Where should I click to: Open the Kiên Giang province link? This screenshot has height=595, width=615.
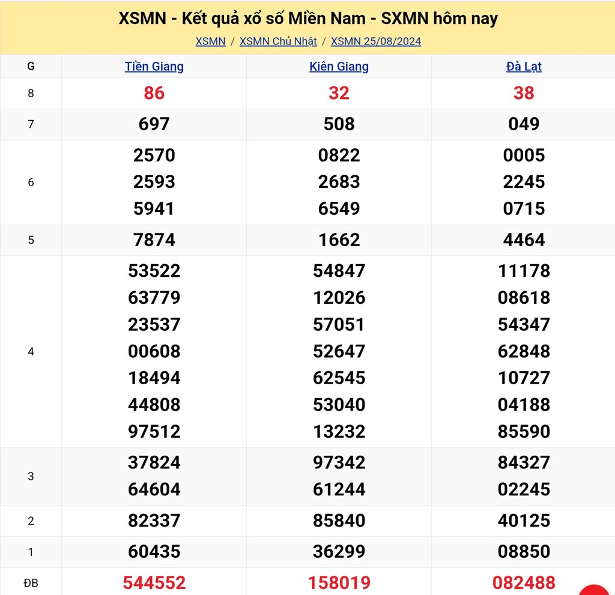pyautogui.click(x=339, y=67)
